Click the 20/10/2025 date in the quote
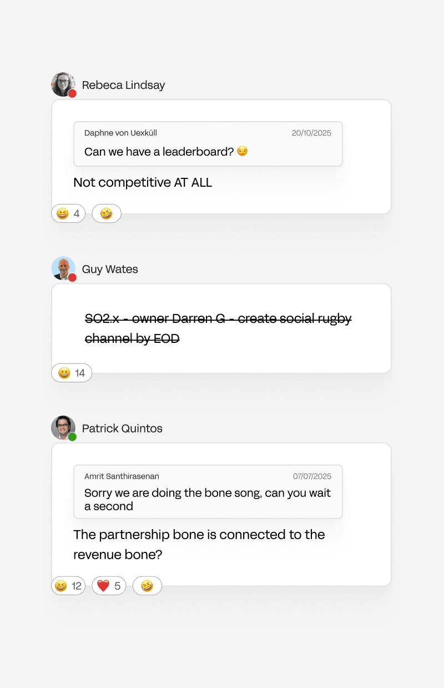Image resolution: width=444 pixels, height=688 pixels. pos(311,133)
